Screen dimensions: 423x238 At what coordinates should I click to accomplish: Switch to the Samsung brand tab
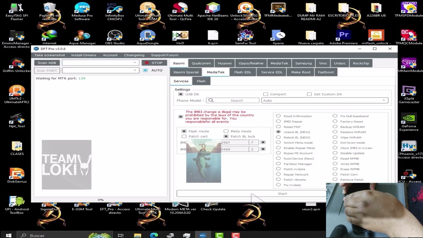tap(303, 63)
